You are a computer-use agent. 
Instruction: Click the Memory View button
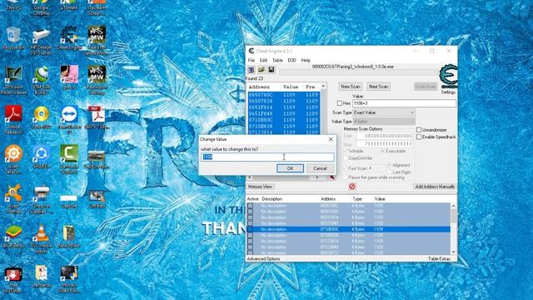[x=260, y=187]
